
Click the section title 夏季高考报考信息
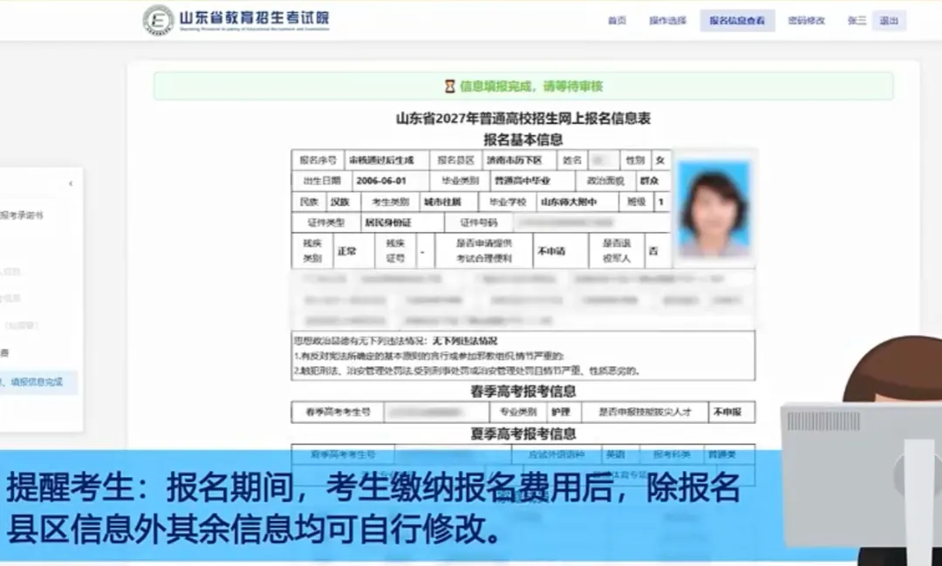point(523,433)
